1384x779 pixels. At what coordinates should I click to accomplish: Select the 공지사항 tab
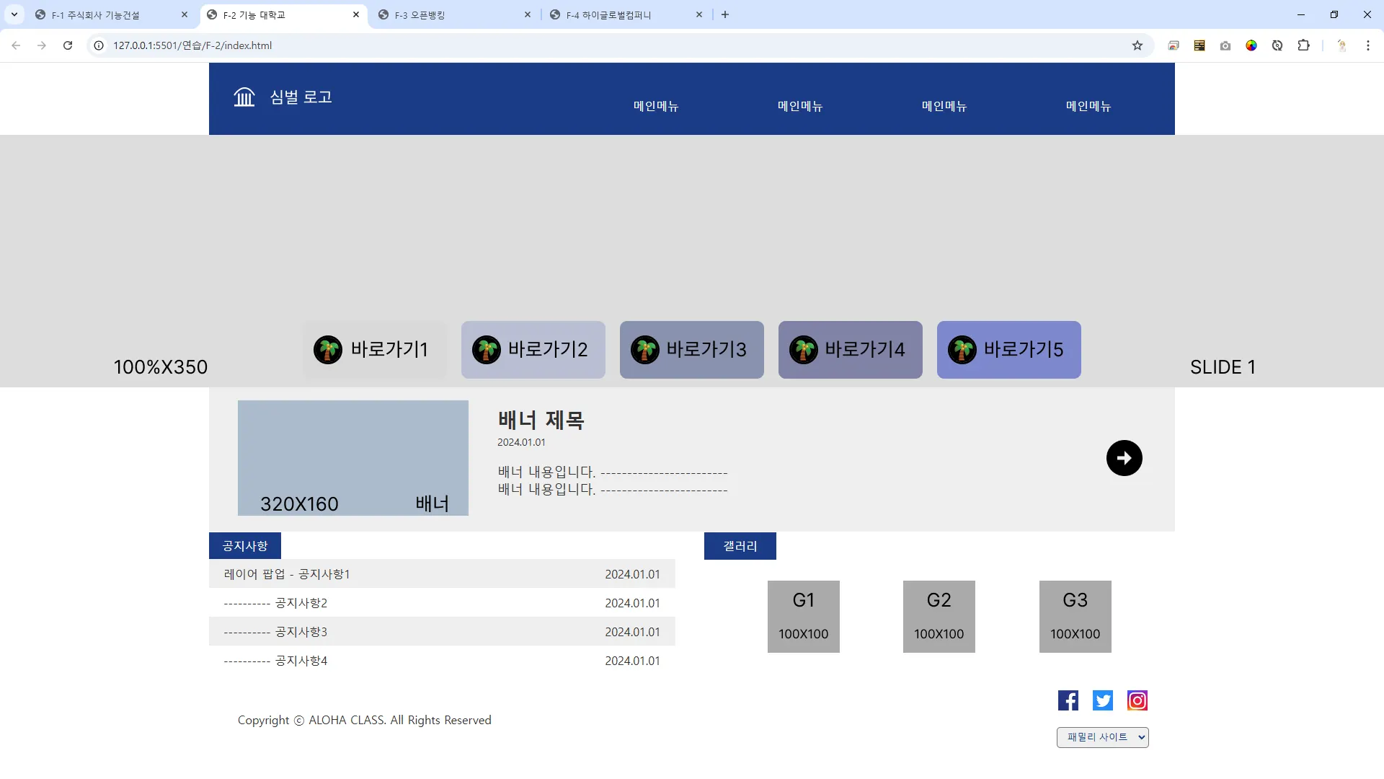pos(245,546)
